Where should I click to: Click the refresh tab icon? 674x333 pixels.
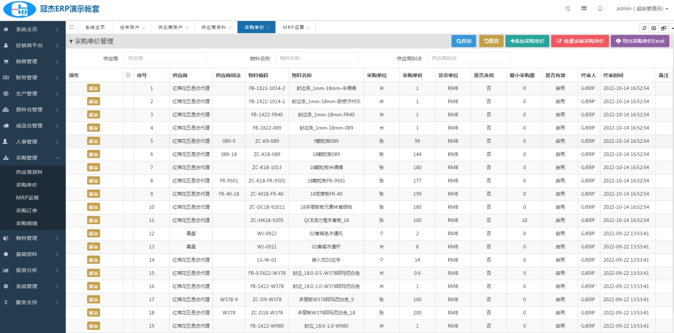tap(644, 28)
